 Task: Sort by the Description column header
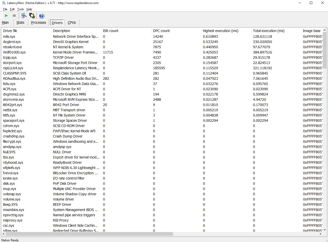tap(76, 31)
